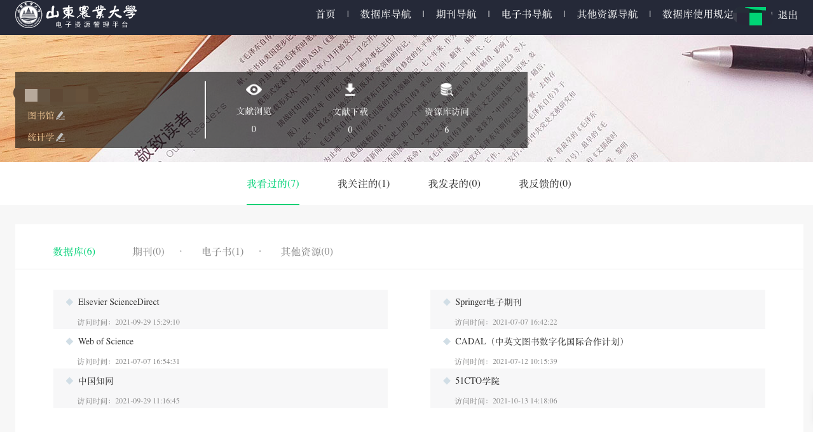Open the Springer电子期刊 entry
Screen dimensions: 813x432
pos(488,302)
